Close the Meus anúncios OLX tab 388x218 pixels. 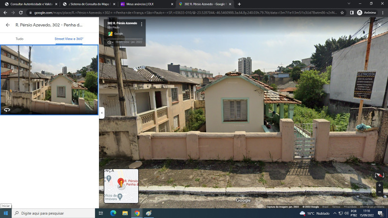(x=172, y=4)
